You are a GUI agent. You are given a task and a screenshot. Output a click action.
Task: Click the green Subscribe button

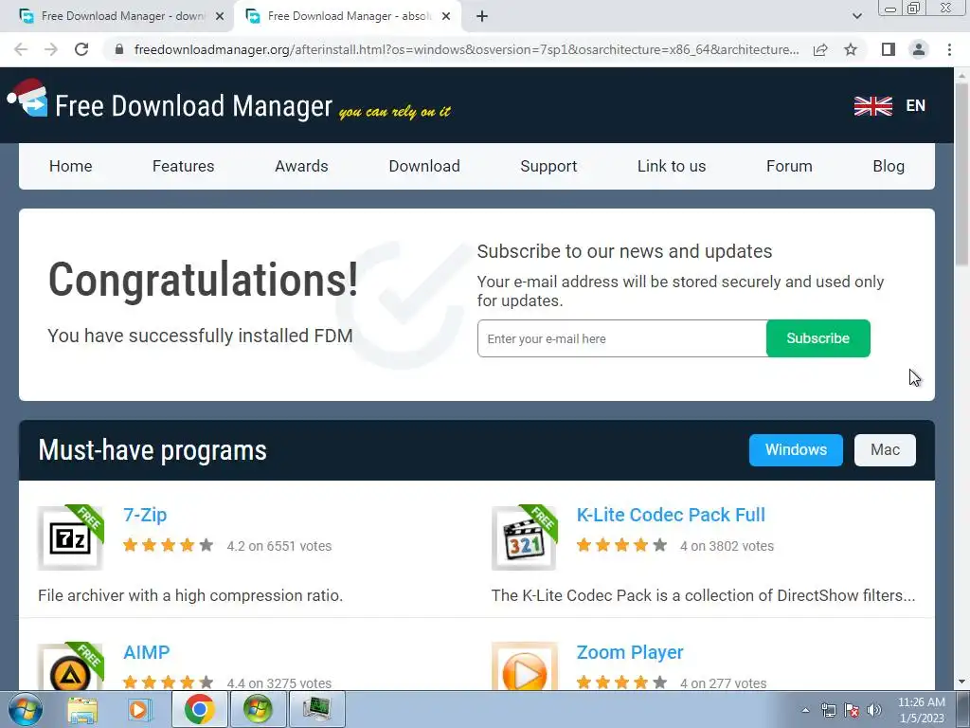tap(817, 338)
